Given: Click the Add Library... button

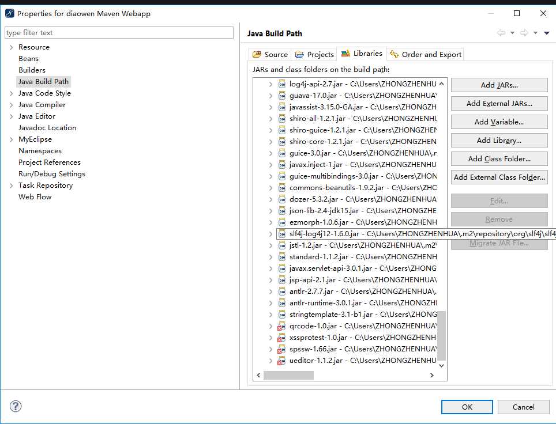Looking at the screenshot, I should pos(499,140).
